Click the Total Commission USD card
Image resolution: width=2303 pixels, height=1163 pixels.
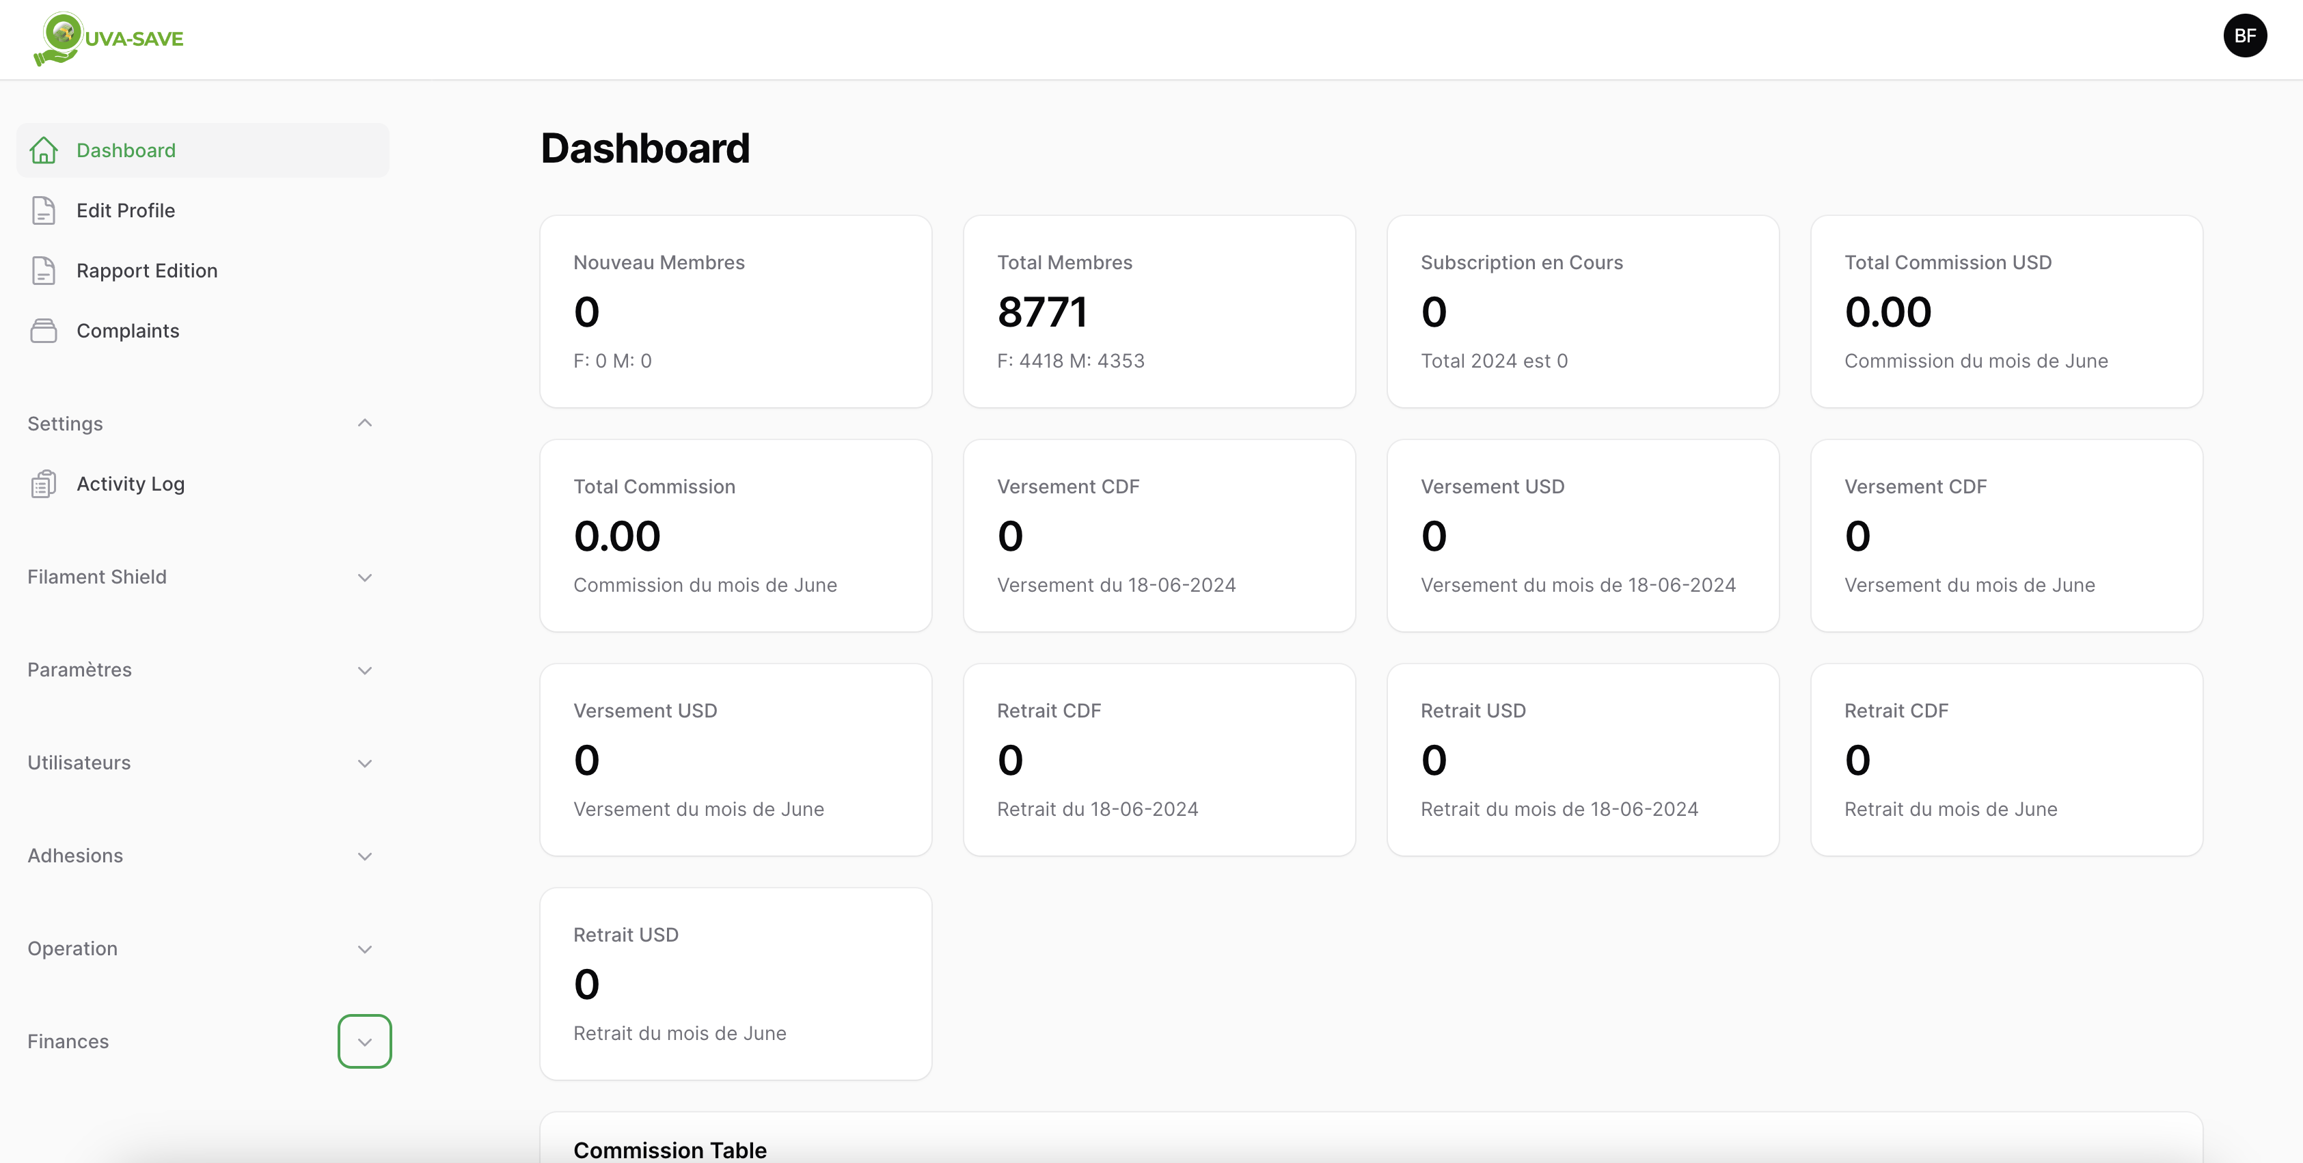(x=2005, y=311)
